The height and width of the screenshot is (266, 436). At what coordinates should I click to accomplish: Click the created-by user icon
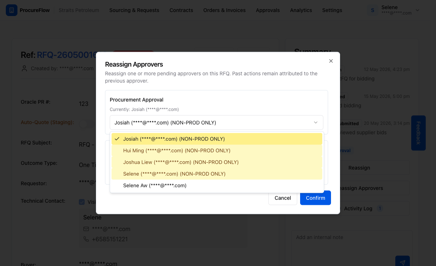coord(24,68)
